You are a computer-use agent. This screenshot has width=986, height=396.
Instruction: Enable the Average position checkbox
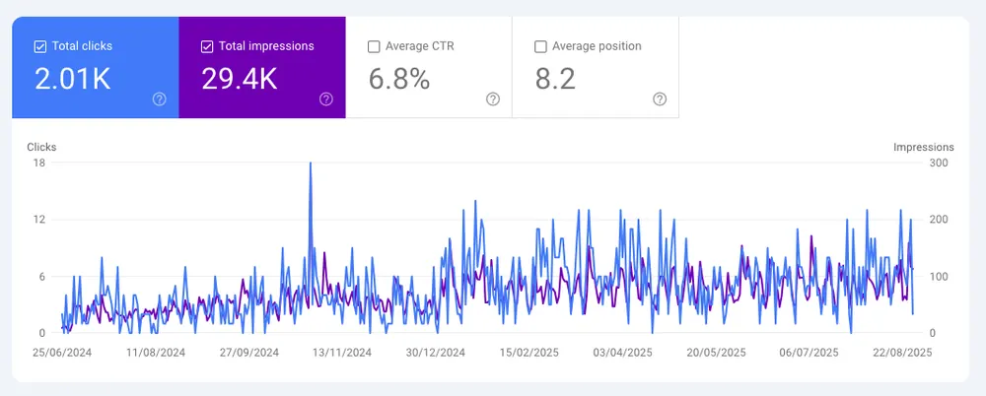click(x=540, y=46)
